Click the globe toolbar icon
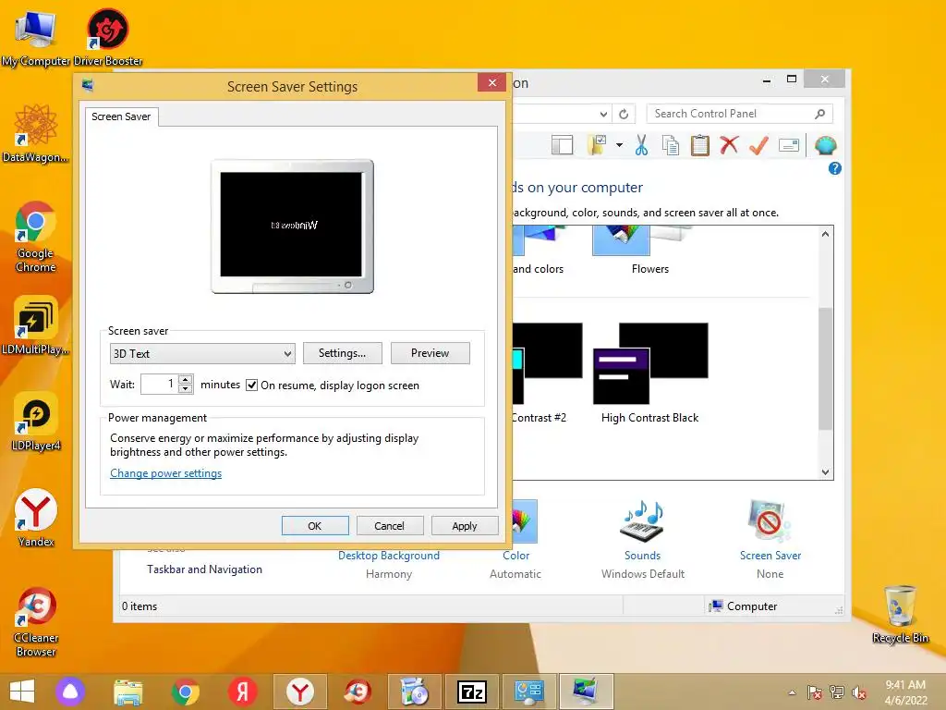Image resolution: width=946 pixels, height=710 pixels. point(825,145)
